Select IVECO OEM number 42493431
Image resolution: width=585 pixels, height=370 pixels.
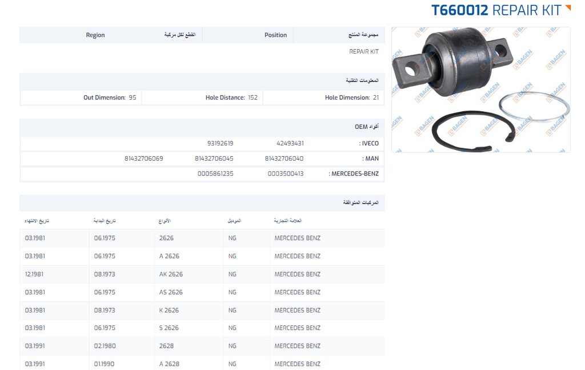tap(290, 144)
